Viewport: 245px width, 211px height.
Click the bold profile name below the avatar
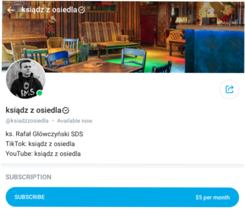[33, 110]
